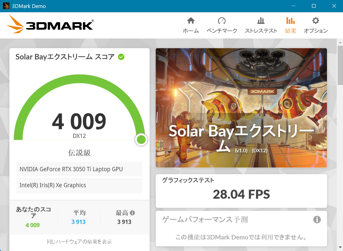
Task: Click the NVIDIA GeForce RTX 3050 Ti Laptop GPU row
Action: 79,169
